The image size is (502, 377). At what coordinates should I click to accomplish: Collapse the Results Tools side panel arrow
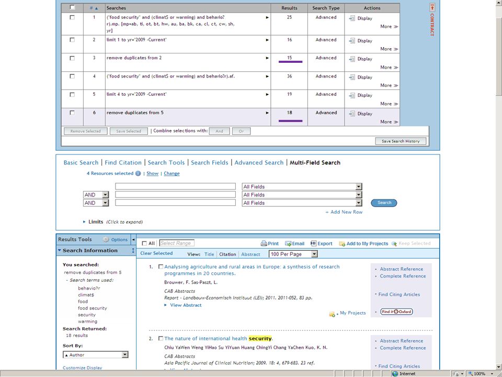[x=133, y=239]
